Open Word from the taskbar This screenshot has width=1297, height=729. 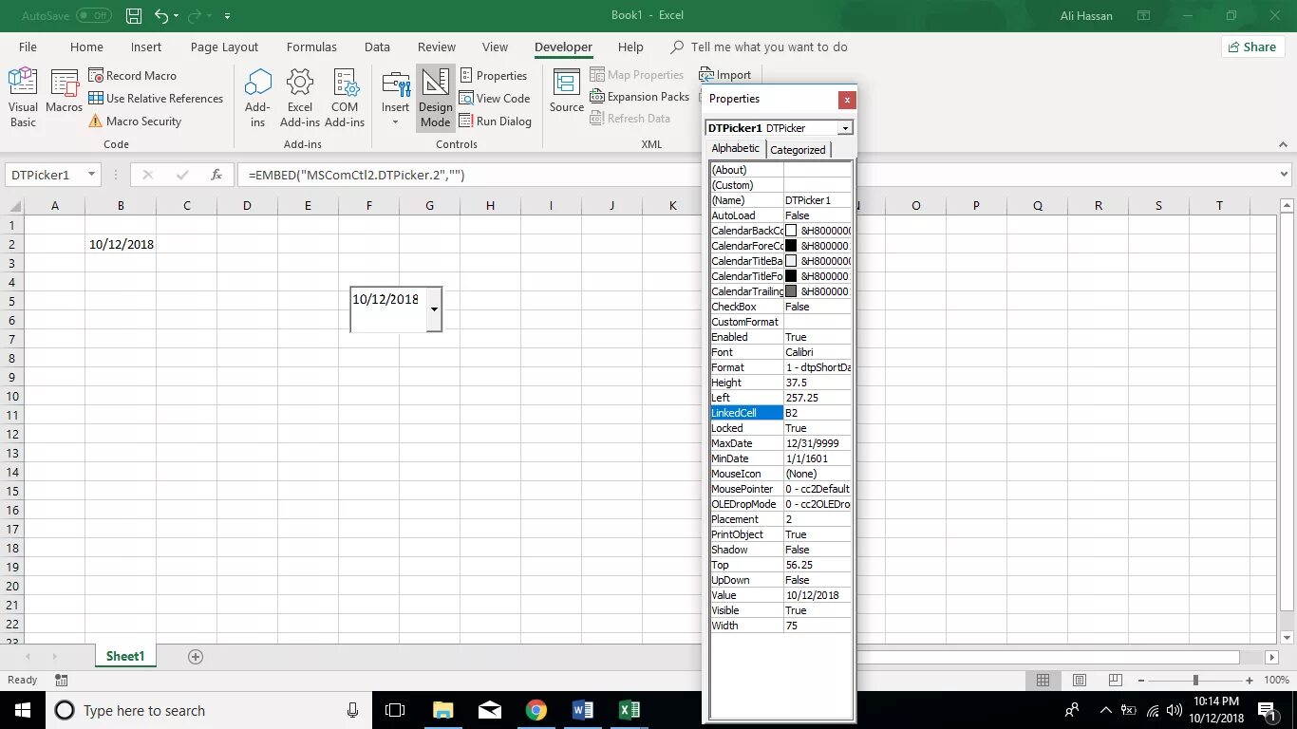[583, 710]
